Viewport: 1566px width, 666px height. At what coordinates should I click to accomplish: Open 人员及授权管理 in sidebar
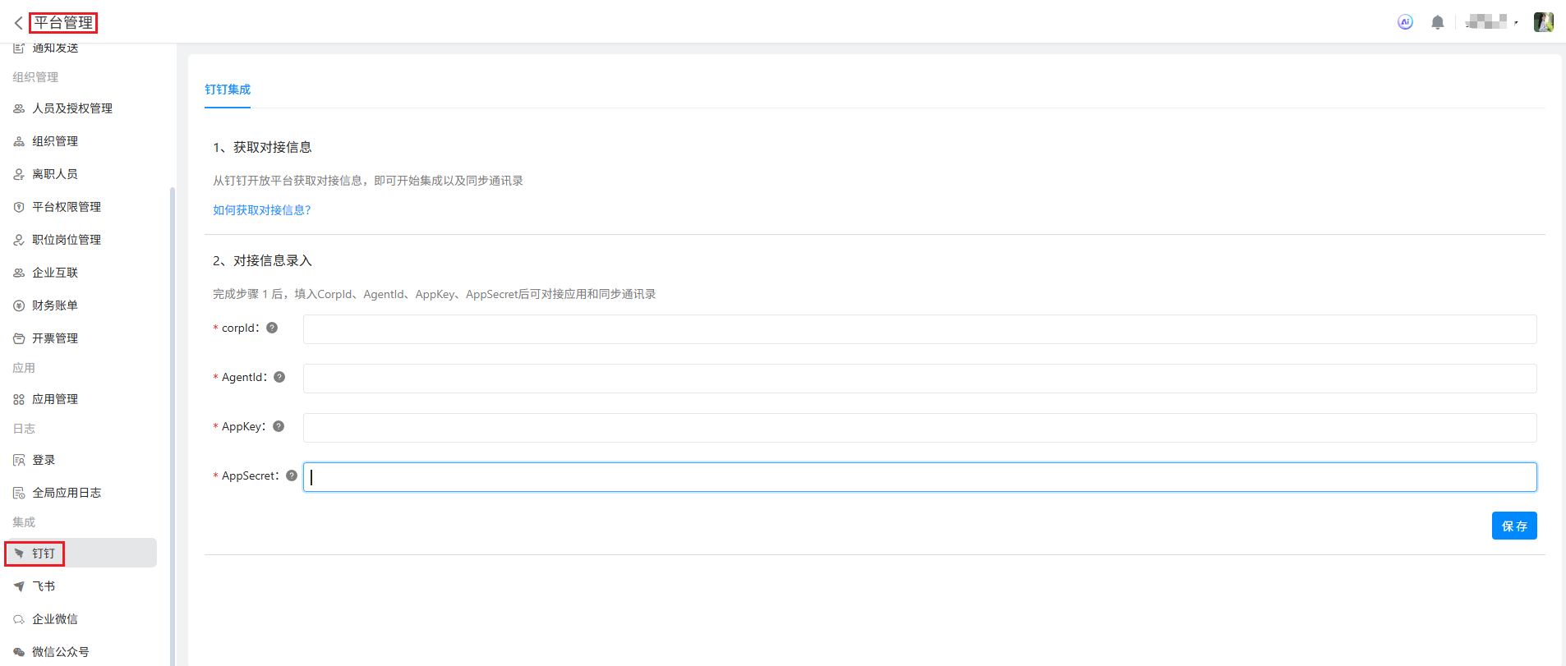pyautogui.click(x=71, y=108)
